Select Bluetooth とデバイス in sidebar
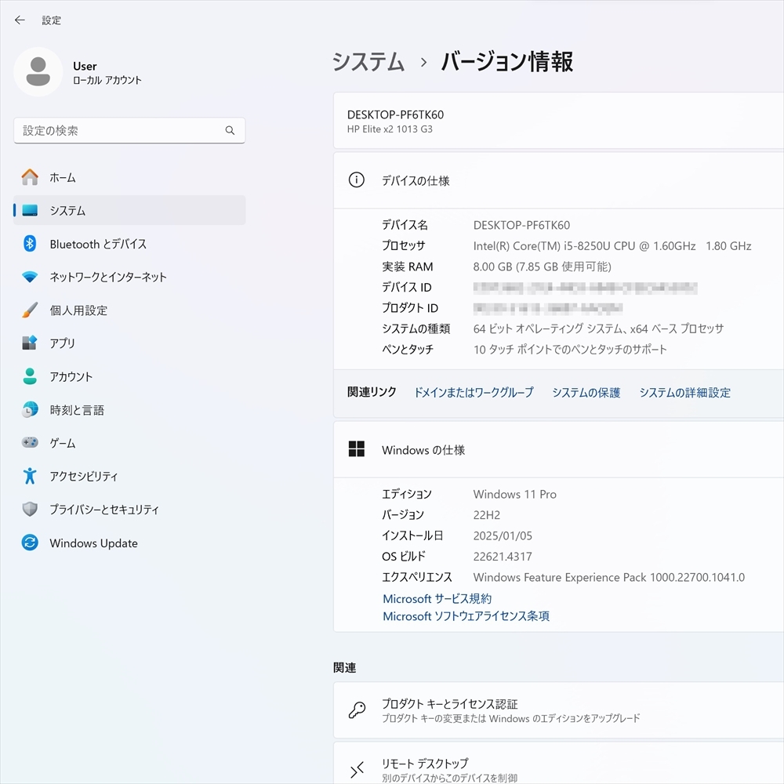Screen dimensions: 784x784 (129, 244)
